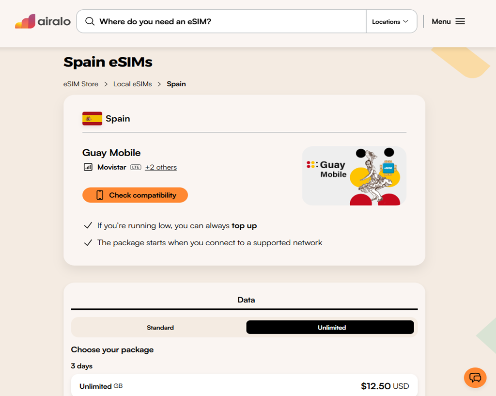This screenshot has height=396, width=496.
Task: Select the Data tab
Action: tap(246, 300)
